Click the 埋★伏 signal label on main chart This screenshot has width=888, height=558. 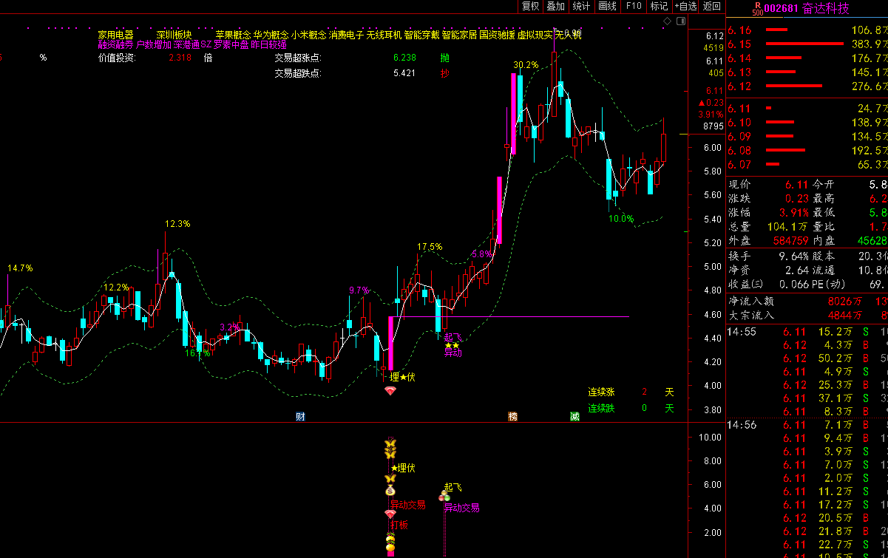(402, 377)
